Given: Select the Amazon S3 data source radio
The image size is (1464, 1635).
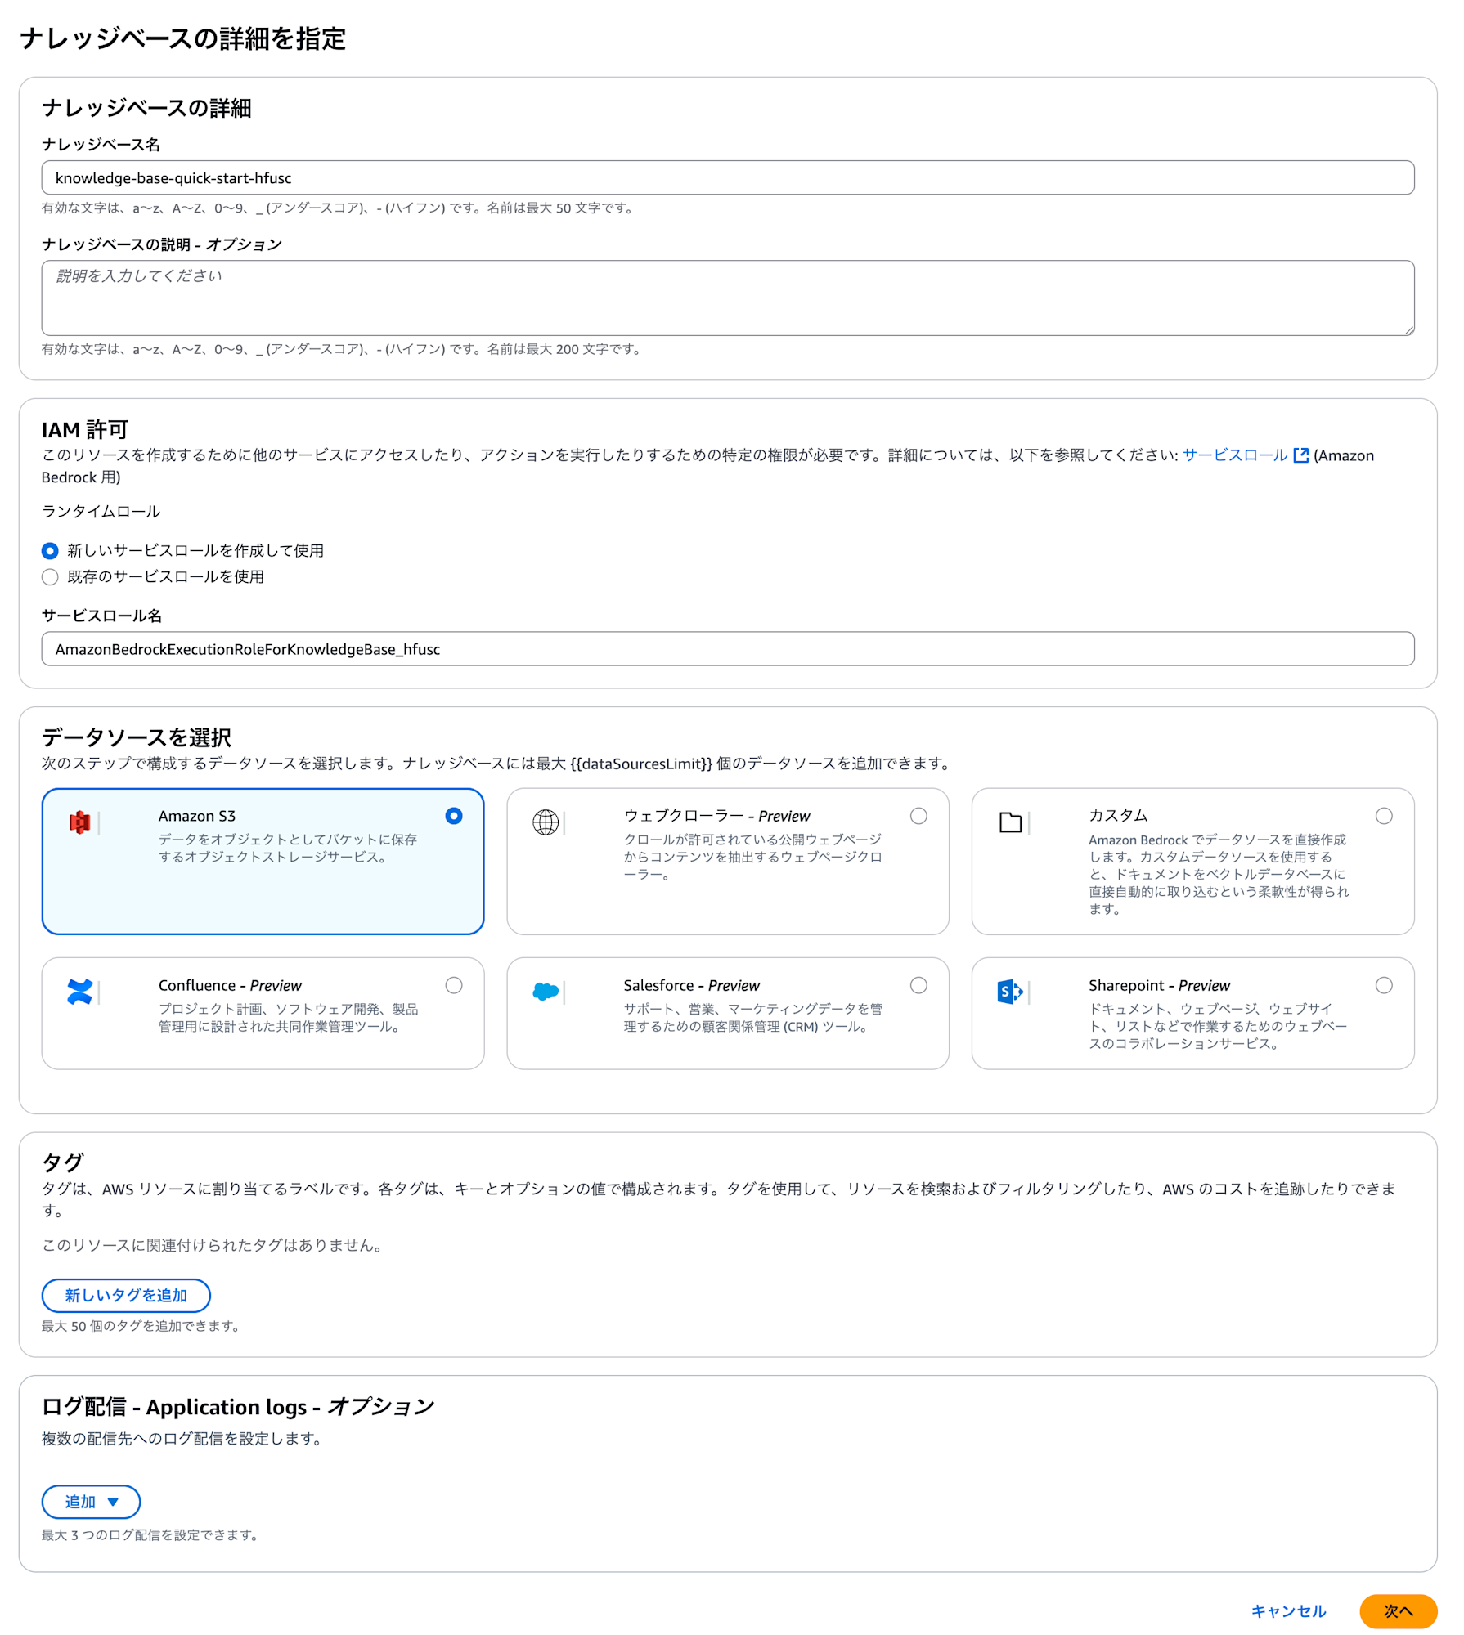Looking at the screenshot, I should pyautogui.click(x=454, y=816).
